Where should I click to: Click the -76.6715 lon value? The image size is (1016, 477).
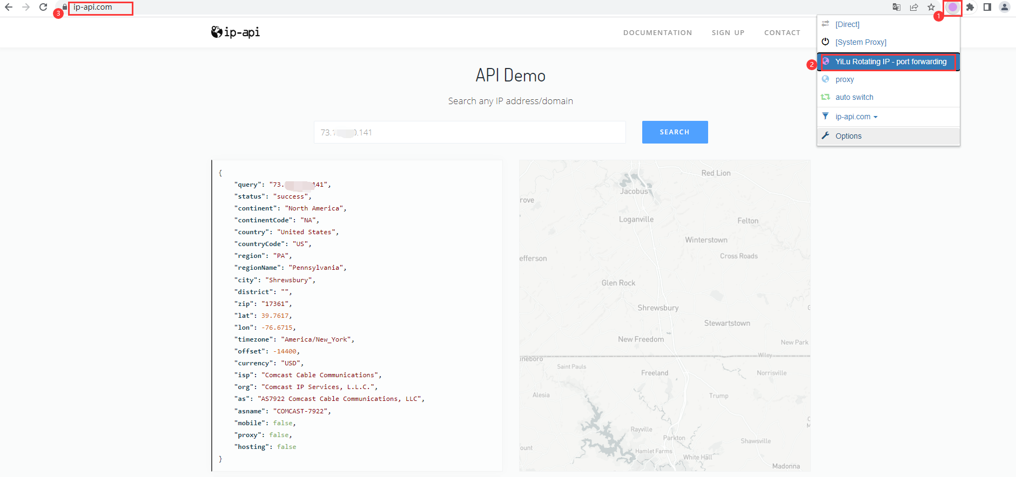tap(277, 328)
